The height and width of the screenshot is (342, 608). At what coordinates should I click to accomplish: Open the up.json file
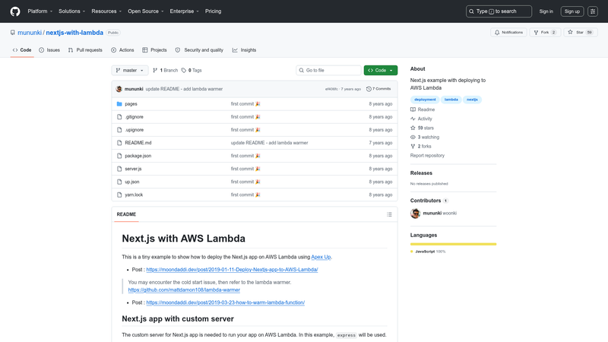click(131, 182)
